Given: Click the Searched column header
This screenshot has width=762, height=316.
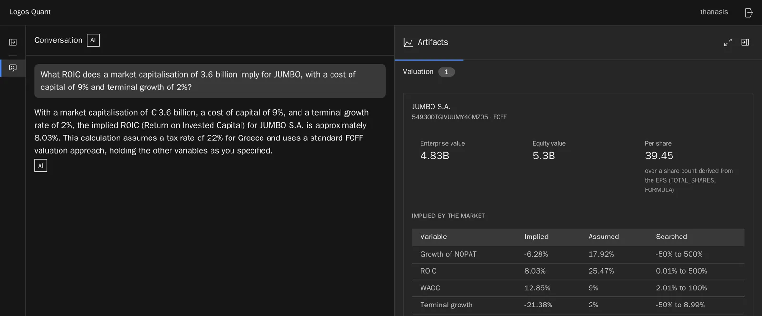Looking at the screenshot, I should click(672, 237).
